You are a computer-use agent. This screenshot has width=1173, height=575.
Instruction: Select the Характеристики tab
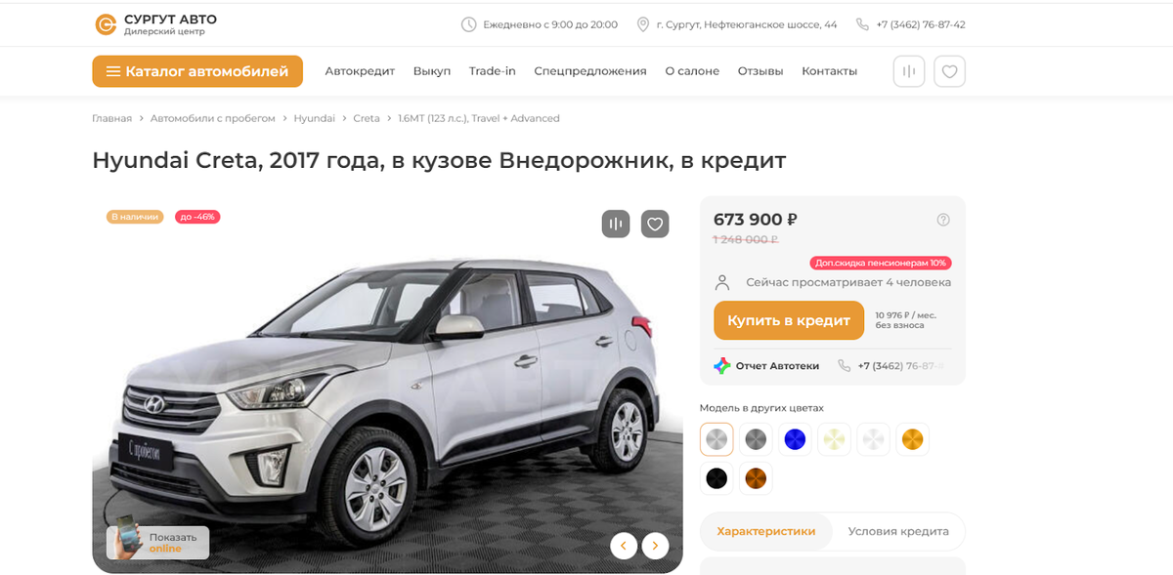point(766,532)
